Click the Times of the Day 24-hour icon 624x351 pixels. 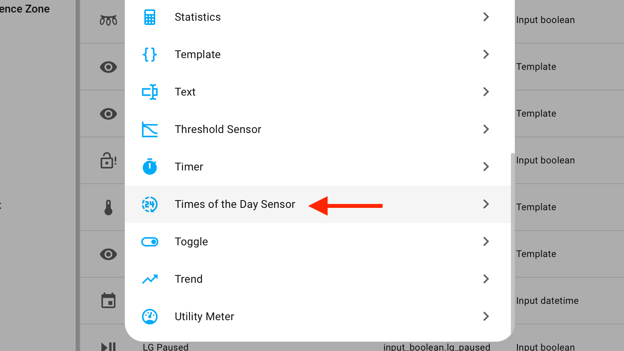(150, 204)
